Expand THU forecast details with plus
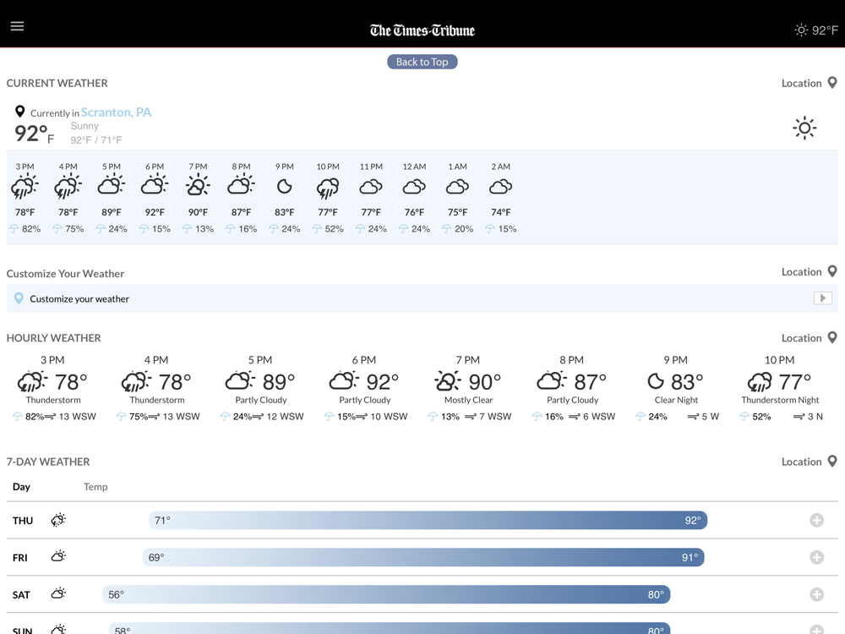 tap(816, 520)
